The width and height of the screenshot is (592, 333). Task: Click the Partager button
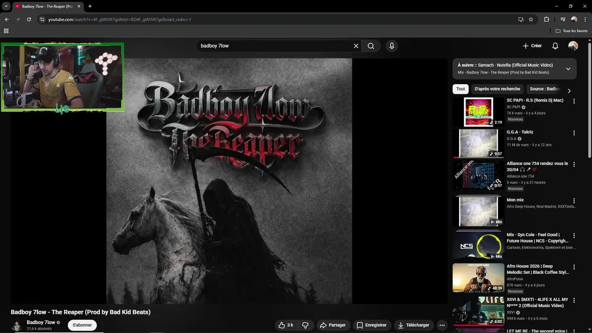tap(333, 325)
